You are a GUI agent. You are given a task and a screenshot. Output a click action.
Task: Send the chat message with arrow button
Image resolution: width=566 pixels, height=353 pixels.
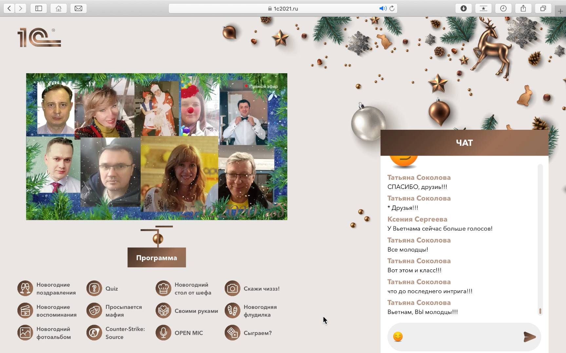point(529,337)
